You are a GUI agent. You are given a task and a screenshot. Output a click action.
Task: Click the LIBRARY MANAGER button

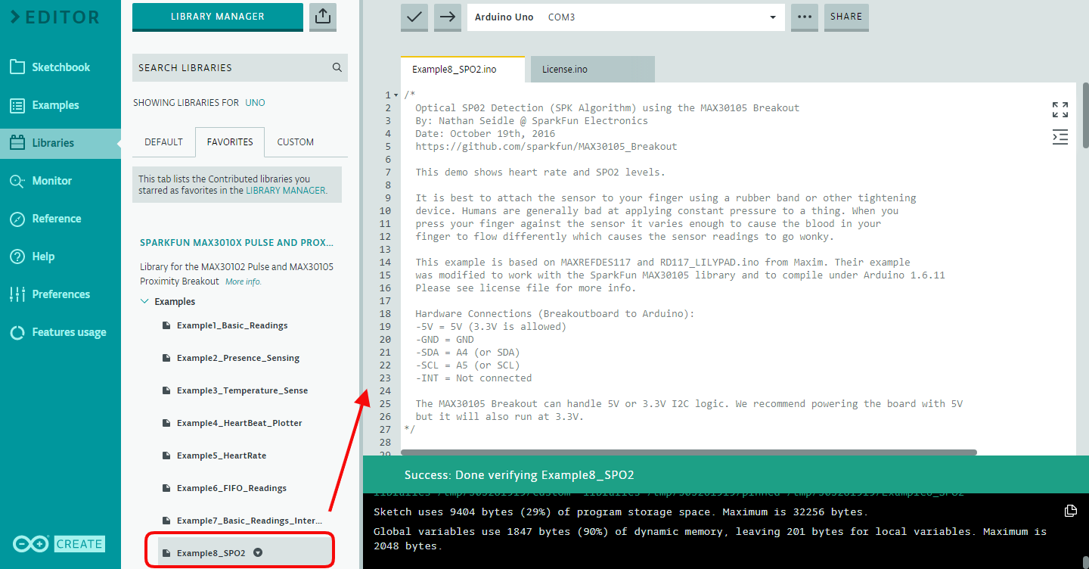tap(218, 17)
